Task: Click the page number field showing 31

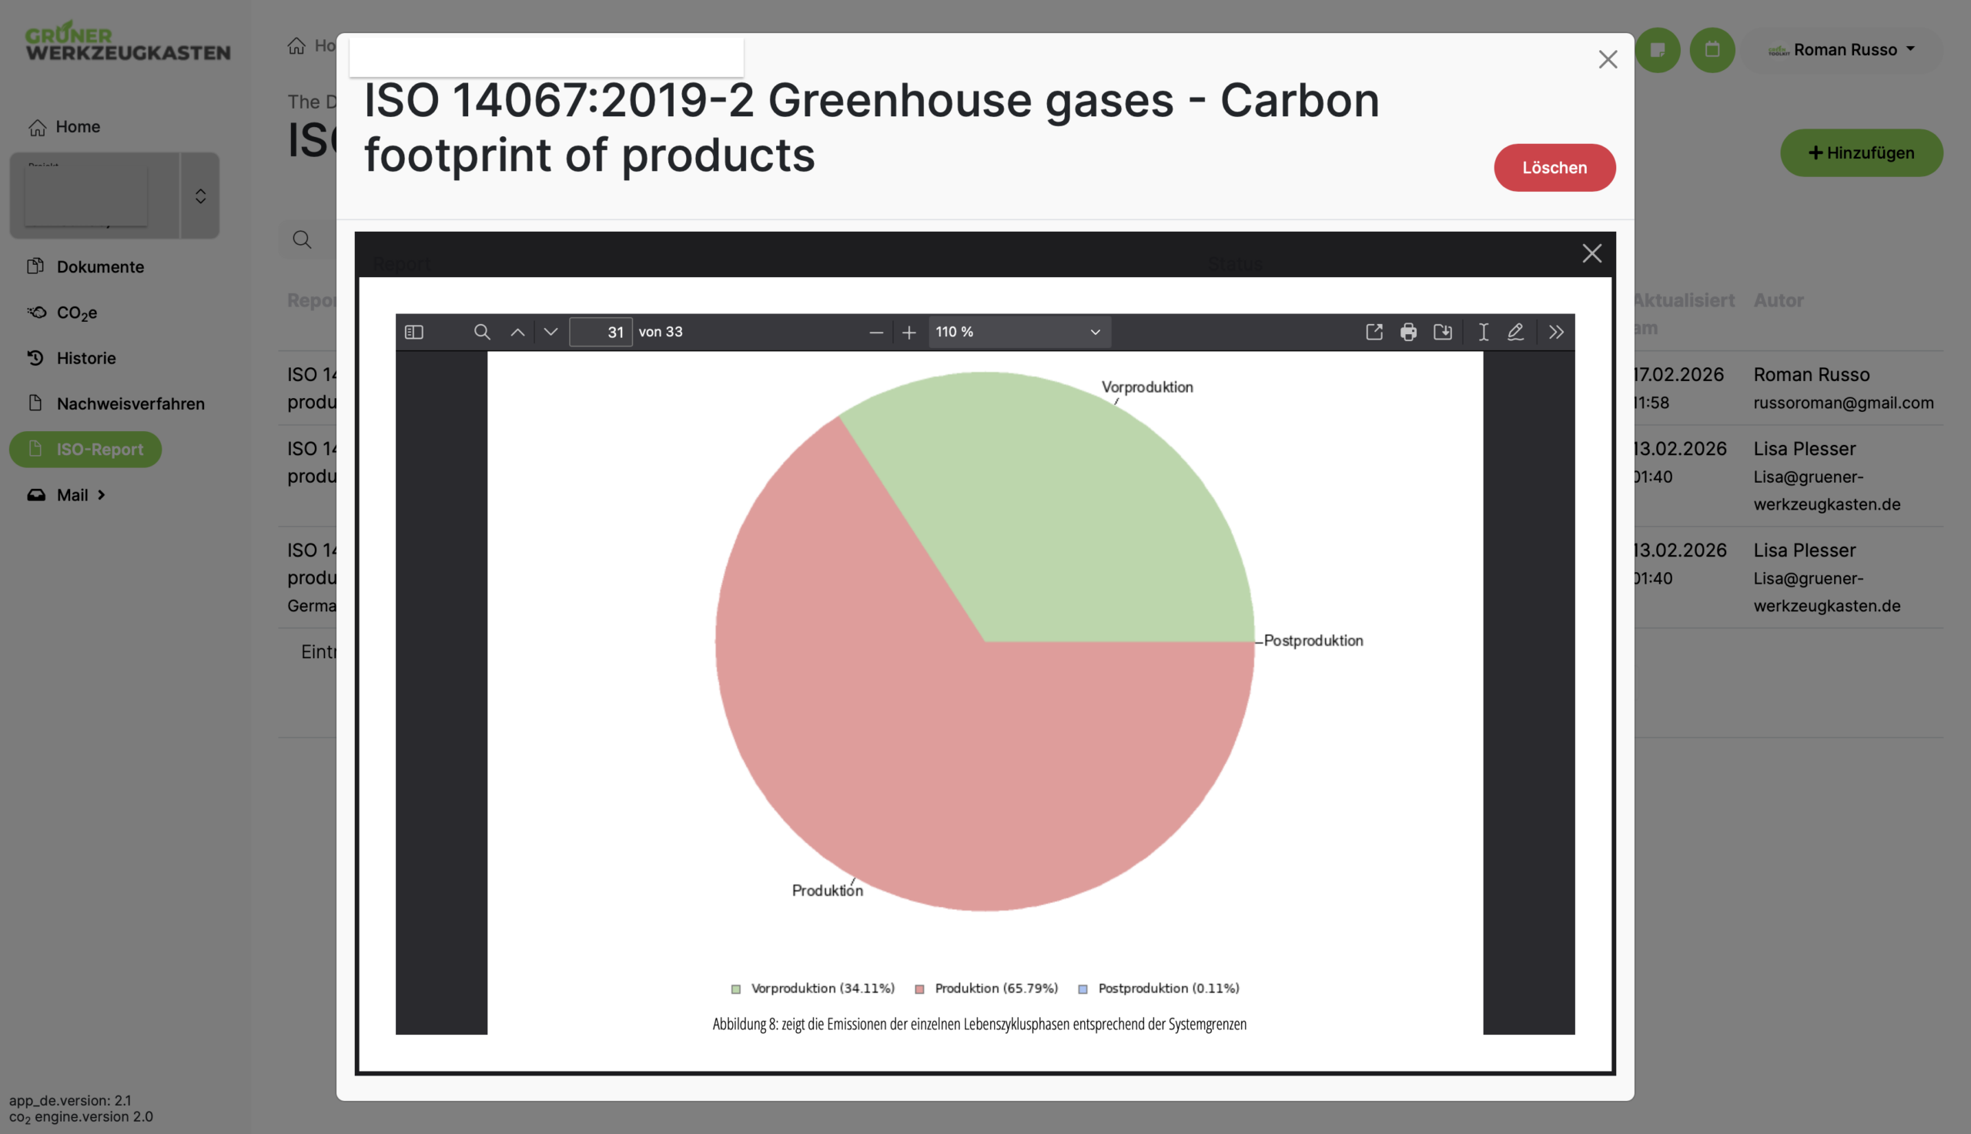Action: 601,332
